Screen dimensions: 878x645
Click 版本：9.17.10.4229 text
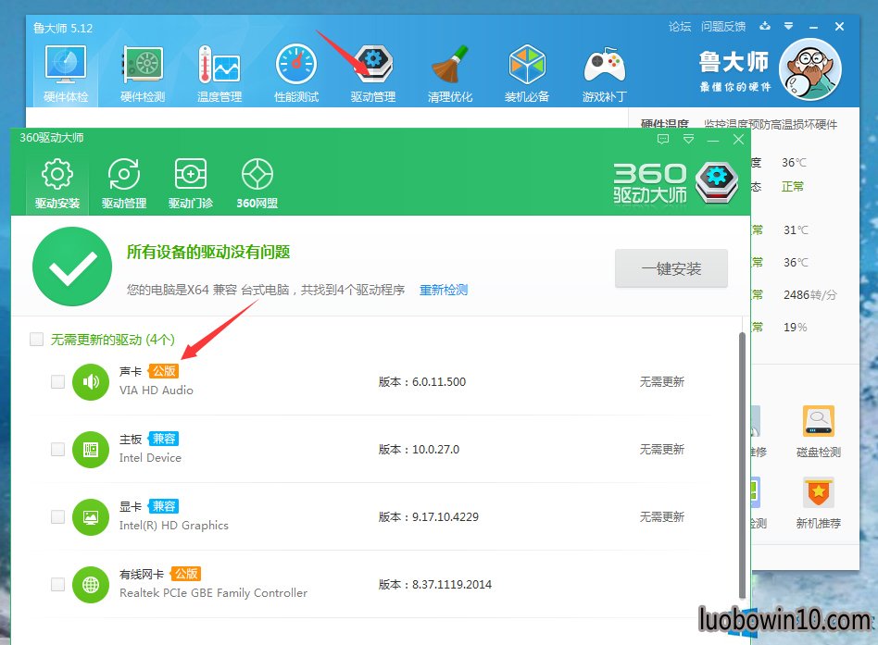pyautogui.click(x=429, y=517)
